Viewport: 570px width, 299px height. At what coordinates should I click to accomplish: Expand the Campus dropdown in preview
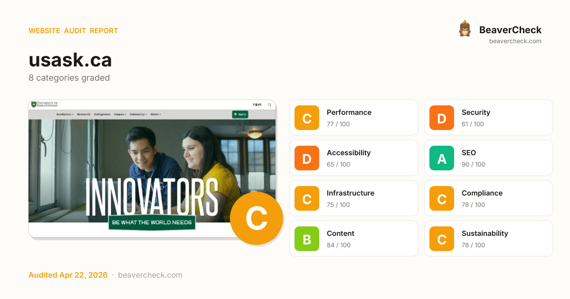(x=120, y=114)
